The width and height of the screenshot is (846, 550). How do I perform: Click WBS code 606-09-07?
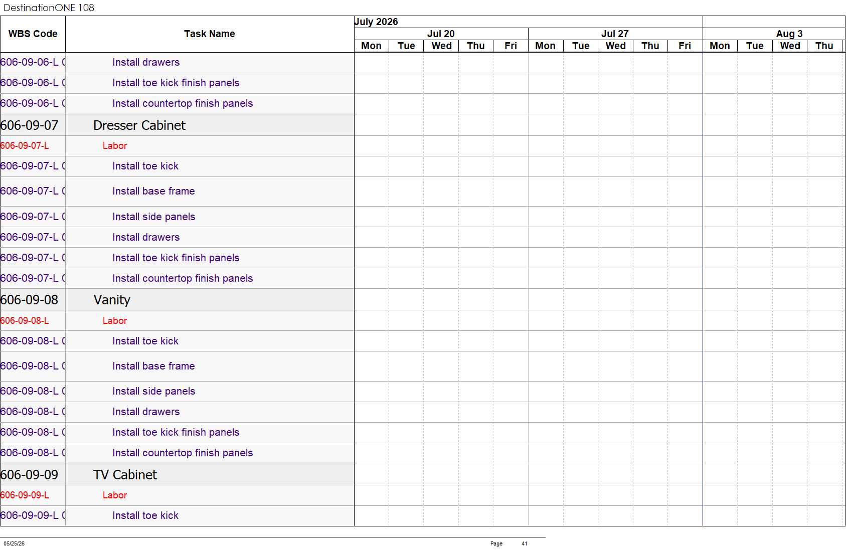[30, 125]
